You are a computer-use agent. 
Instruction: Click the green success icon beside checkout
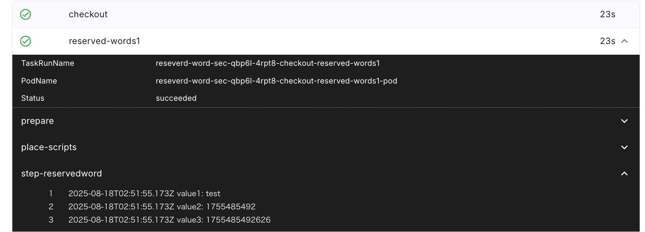click(26, 14)
